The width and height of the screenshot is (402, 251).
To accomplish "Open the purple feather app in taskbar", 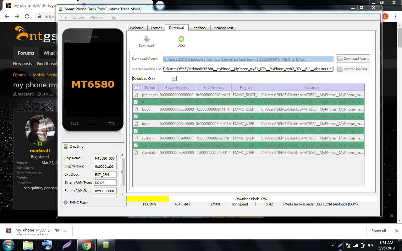I will click(x=67, y=245).
